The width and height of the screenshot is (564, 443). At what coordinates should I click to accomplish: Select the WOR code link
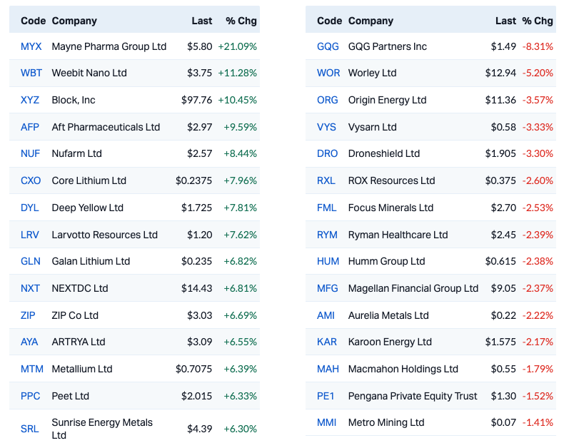328,73
